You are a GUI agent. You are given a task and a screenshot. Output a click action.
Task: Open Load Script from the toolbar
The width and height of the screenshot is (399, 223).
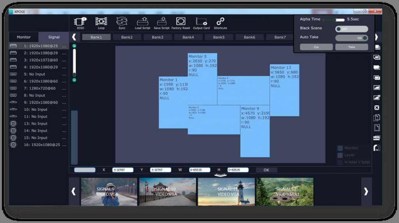tap(143, 22)
